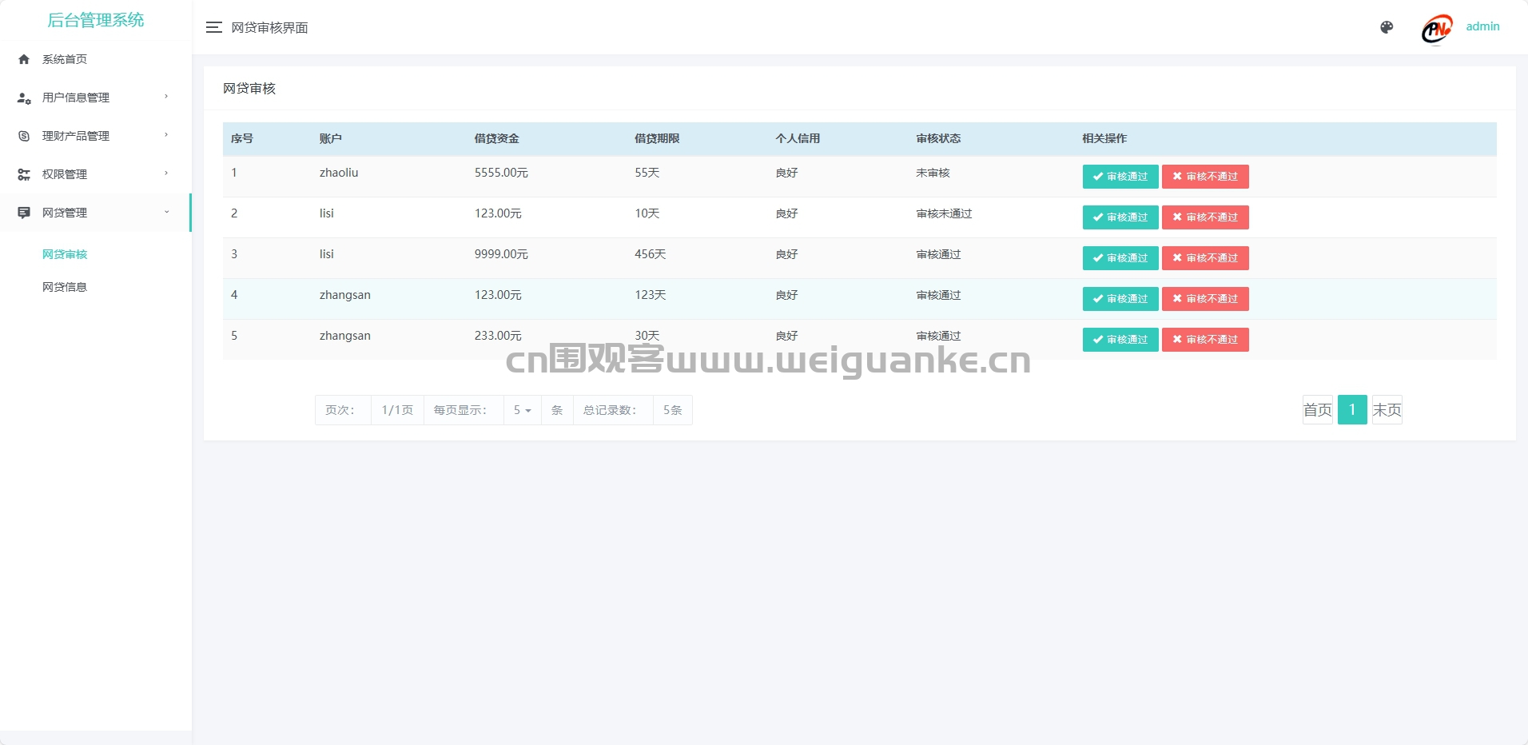
Task: Click 审核不通过 for lisi's 123.00元 loan
Action: (x=1205, y=217)
